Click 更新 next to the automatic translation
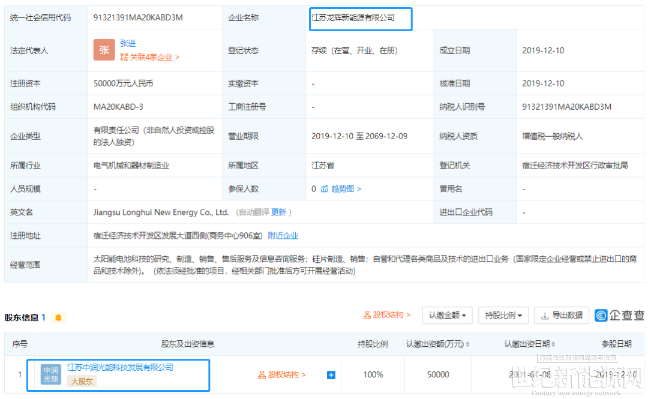The height and width of the screenshot is (399, 648). (278, 212)
